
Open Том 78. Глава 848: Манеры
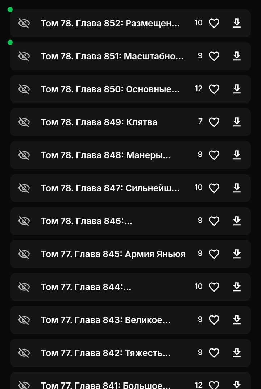coord(105,155)
